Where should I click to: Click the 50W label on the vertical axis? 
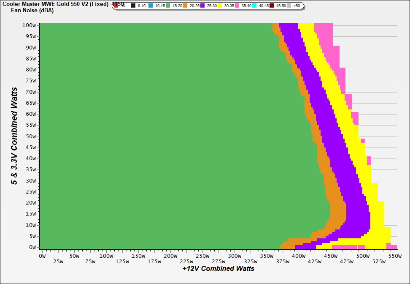pos(31,136)
